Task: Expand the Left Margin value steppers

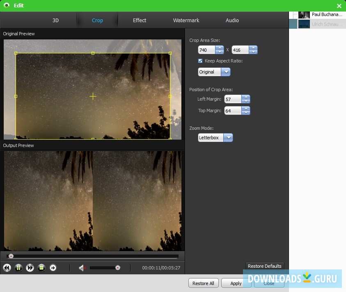Action: (246, 99)
